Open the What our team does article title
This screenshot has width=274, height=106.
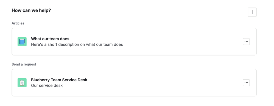(x=50, y=39)
